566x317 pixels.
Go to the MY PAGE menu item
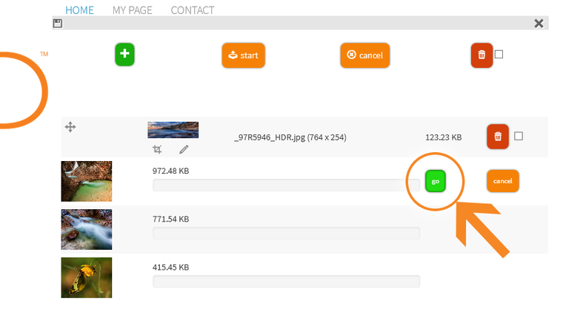132,10
